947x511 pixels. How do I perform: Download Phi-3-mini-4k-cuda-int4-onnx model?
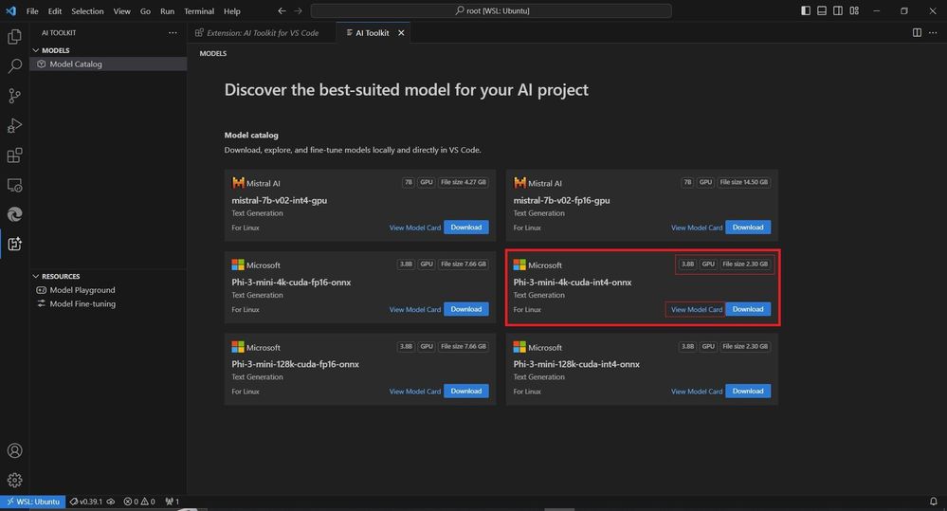click(x=748, y=309)
